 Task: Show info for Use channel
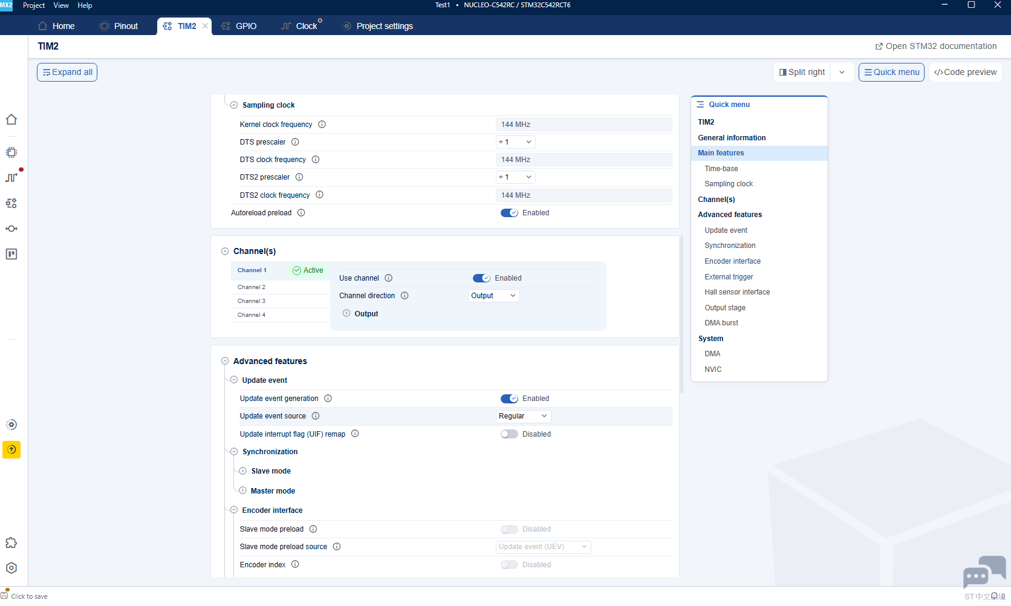[389, 278]
